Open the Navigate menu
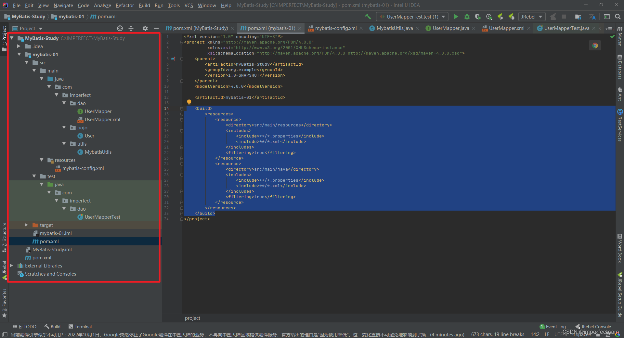 [x=63, y=5]
